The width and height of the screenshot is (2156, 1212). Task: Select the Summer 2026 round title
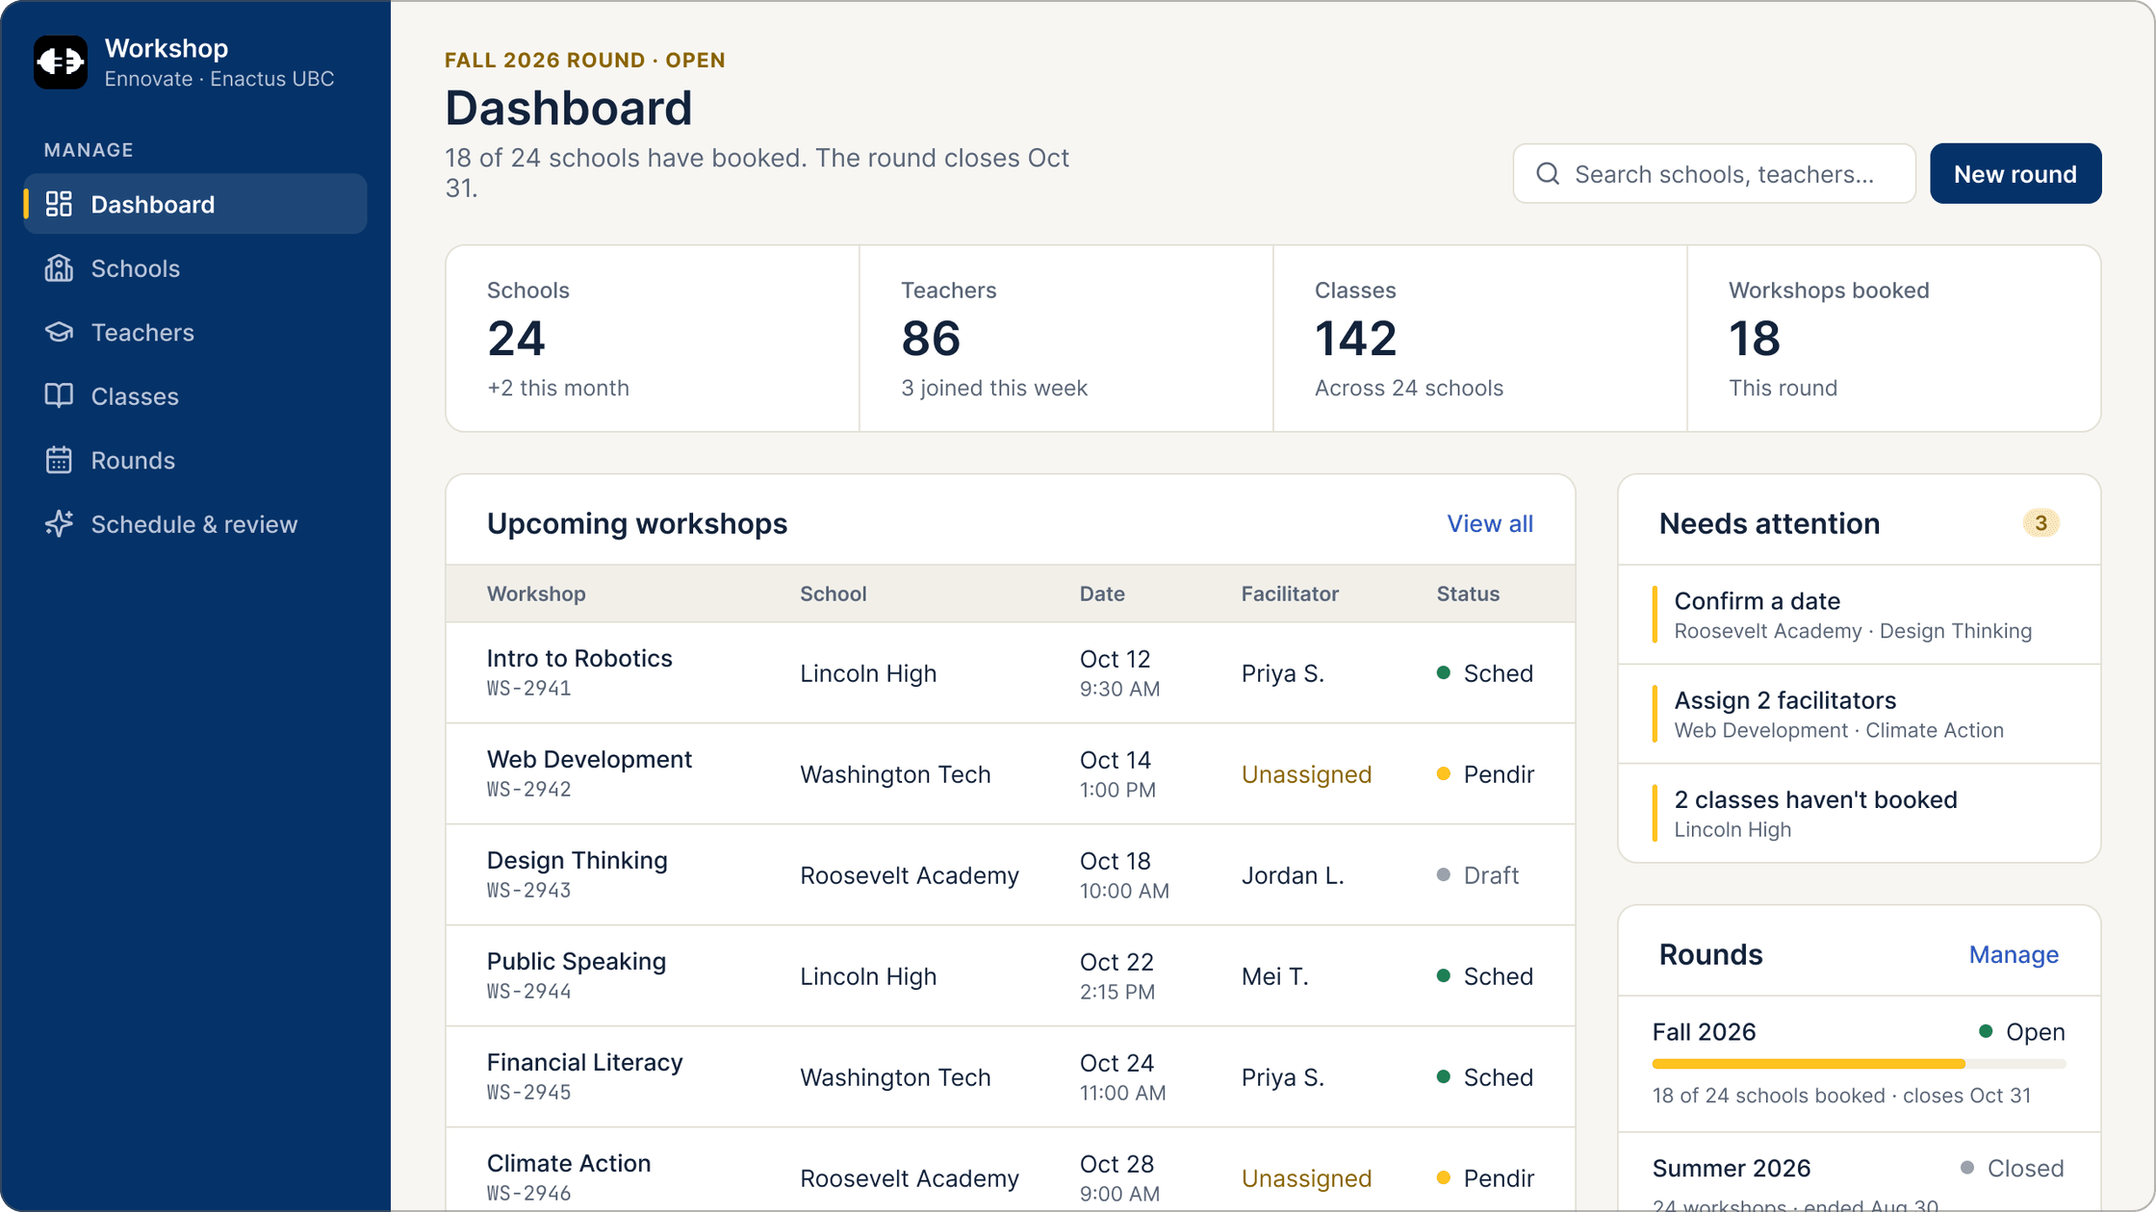tap(1731, 1168)
